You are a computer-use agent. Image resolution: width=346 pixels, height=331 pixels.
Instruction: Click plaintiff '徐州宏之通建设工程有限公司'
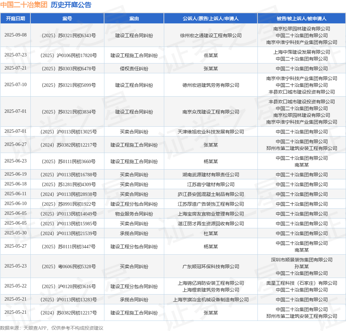pos(211,35)
